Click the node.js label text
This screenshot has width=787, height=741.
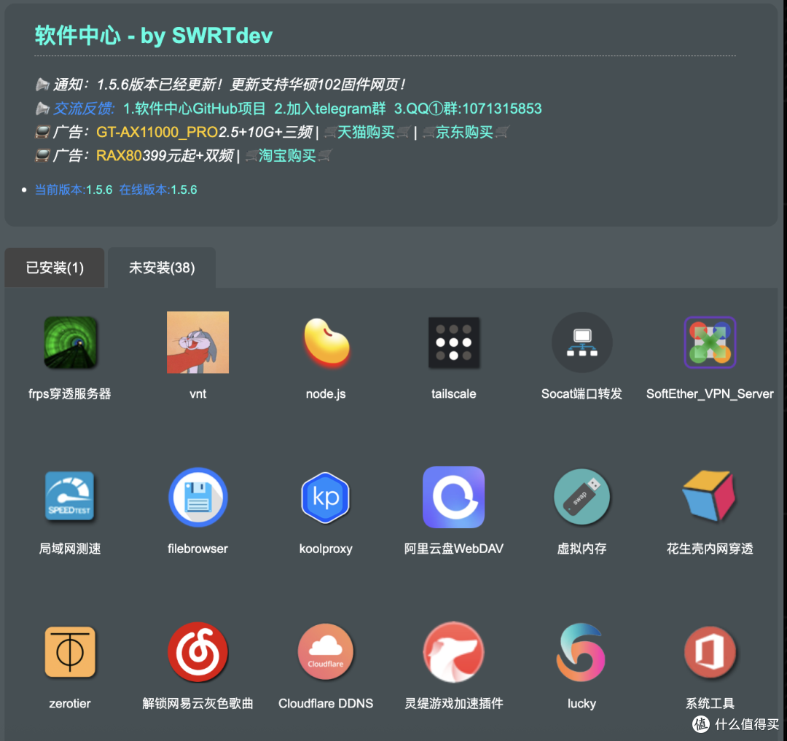coord(326,394)
